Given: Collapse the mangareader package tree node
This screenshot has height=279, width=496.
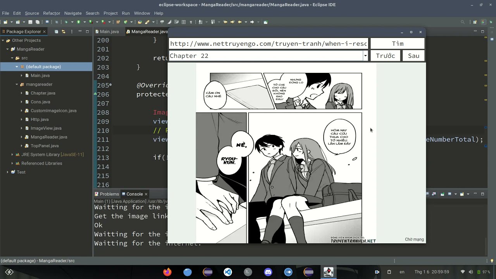Looking at the screenshot, I should click(17, 84).
